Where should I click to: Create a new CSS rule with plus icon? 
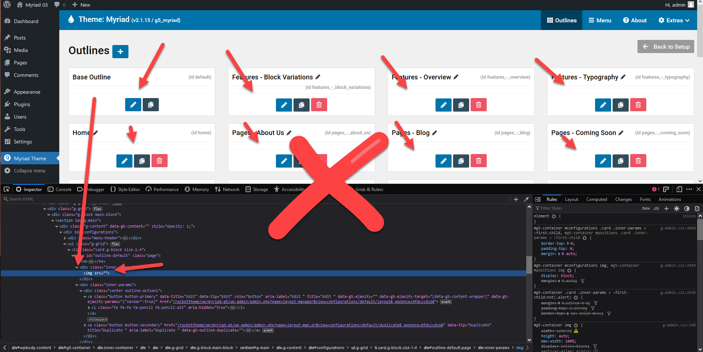click(x=666, y=208)
